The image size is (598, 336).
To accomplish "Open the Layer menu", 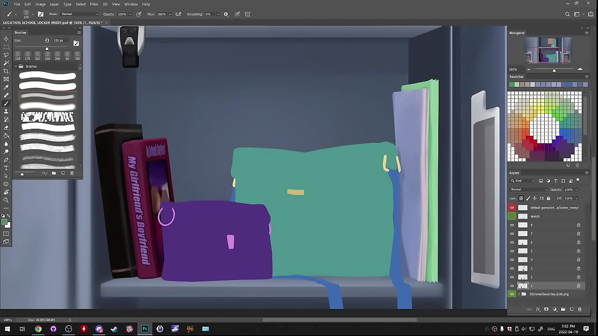I will pyautogui.click(x=54, y=4).
